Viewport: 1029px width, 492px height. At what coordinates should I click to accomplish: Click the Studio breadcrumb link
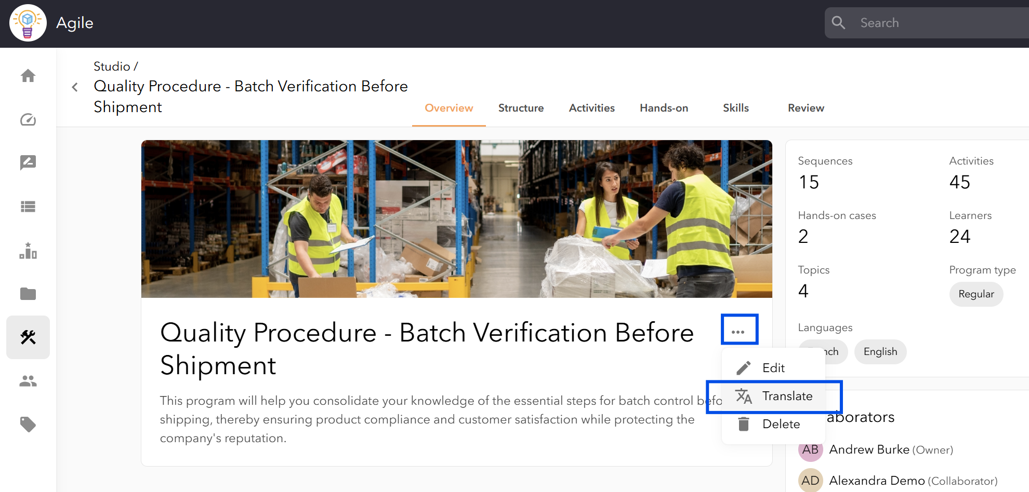pos(112,66)
